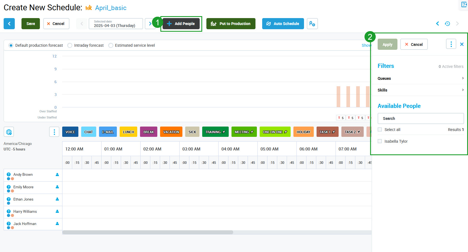Click the help icon beside Emily Moore
The image size is (468, 252).
click(x=9, y=187)
